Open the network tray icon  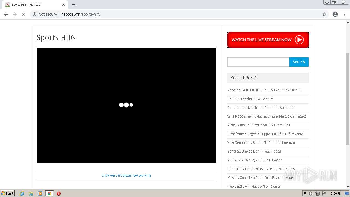pos(317,193)
